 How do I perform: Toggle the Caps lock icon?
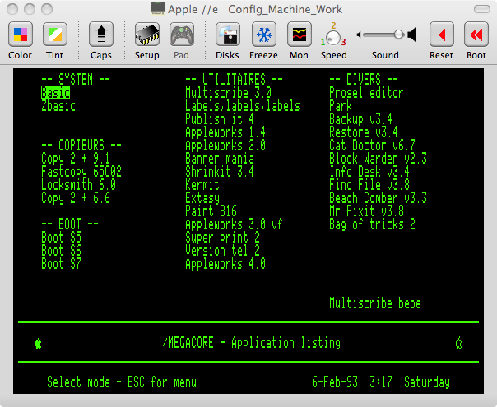[x=101, y=35]
